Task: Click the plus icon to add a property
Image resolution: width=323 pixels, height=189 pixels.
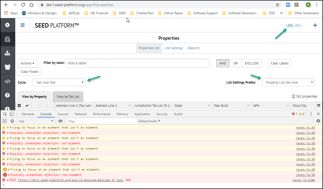Action: pyautogui.click(x=315, y=25)
